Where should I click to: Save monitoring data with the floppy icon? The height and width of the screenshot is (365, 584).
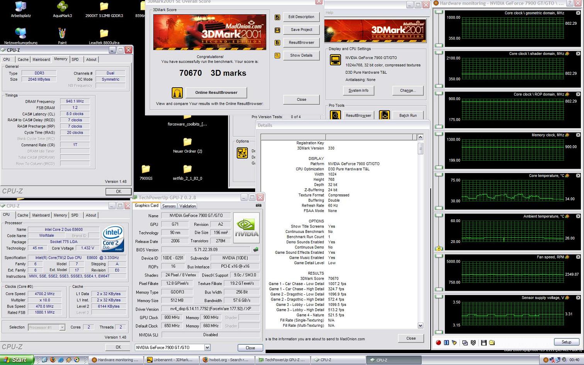point(484,343)
